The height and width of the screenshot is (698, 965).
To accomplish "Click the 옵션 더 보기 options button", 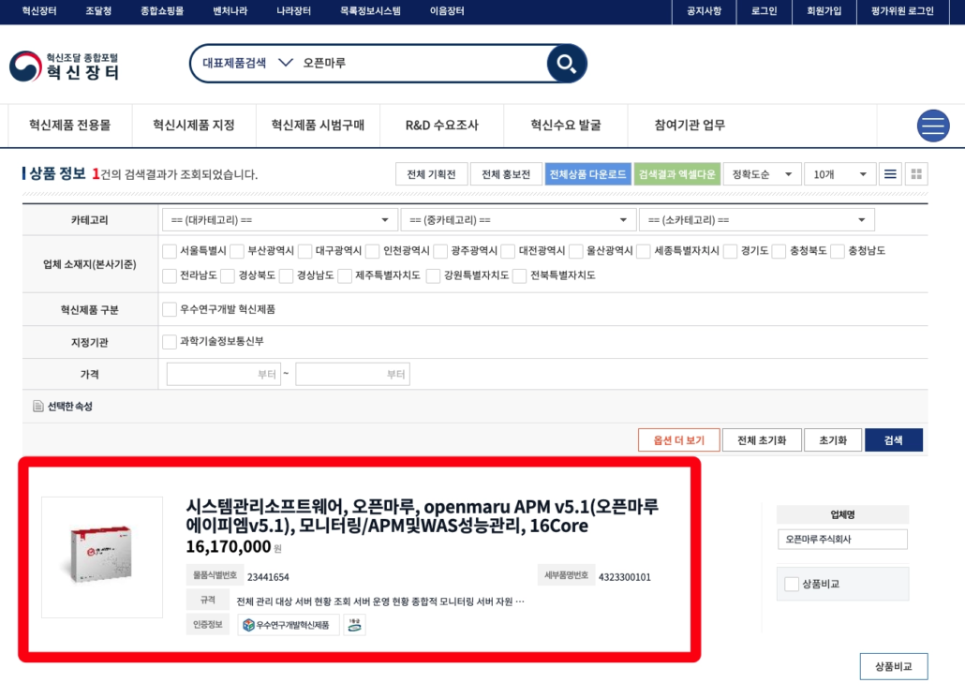I will [x=677, y=438].
